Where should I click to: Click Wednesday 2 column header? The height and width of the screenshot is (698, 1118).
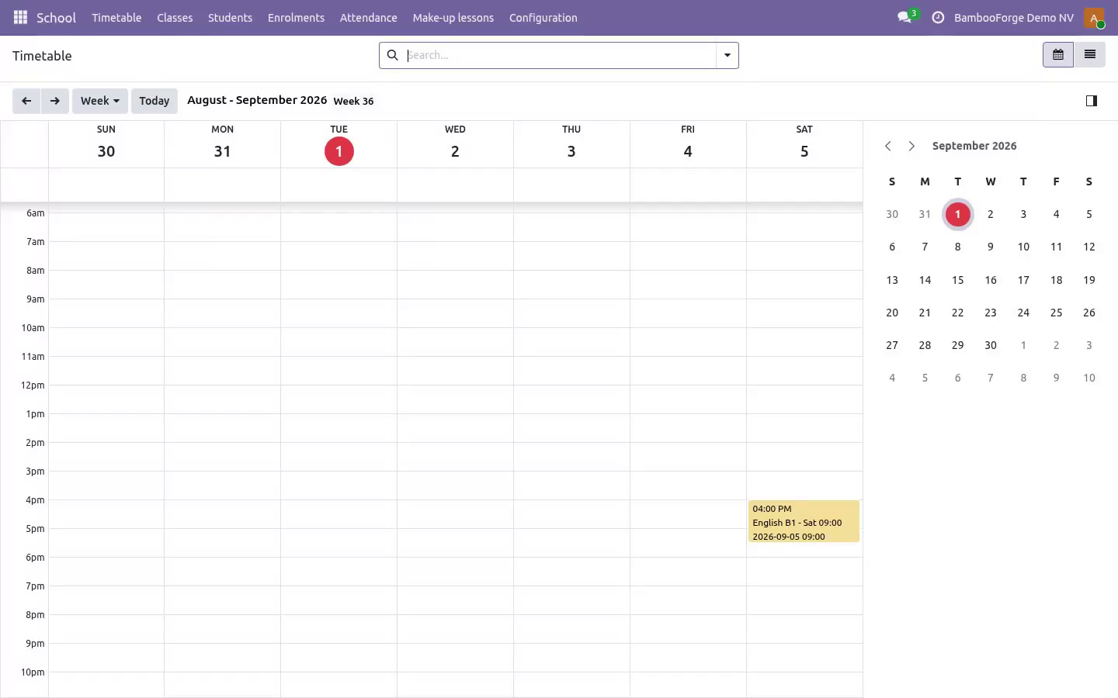455,144
